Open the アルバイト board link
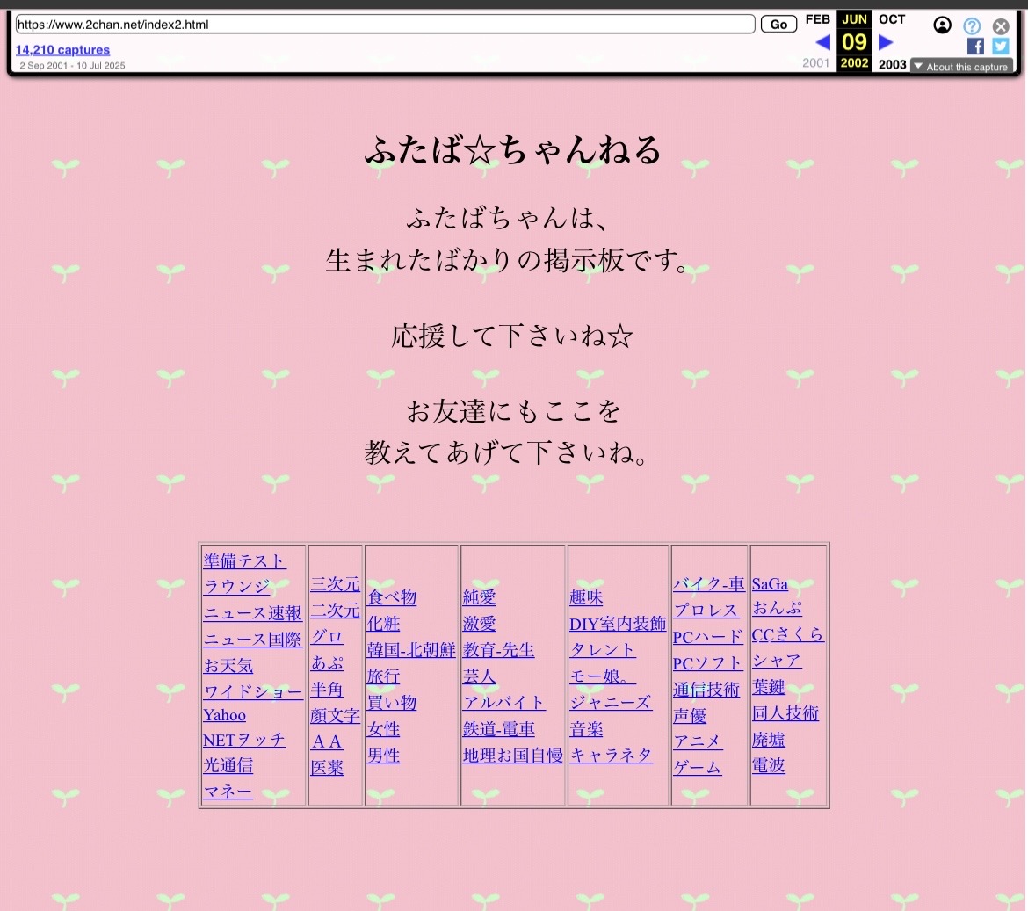 pos(504,703)
